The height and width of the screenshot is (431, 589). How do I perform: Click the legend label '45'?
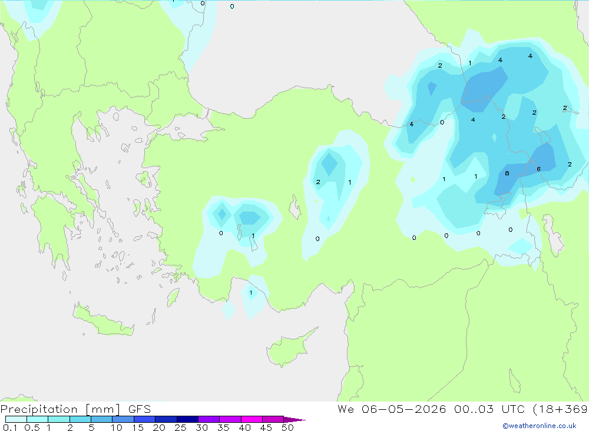(266, 427)
